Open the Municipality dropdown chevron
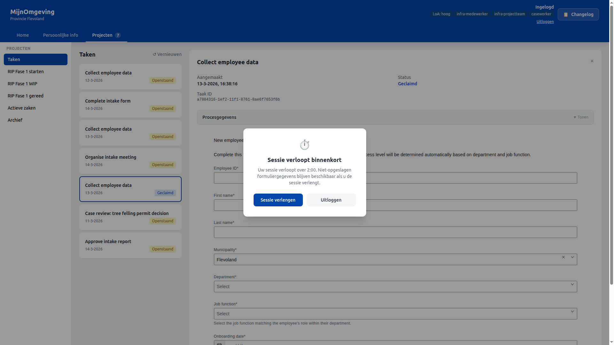 click(572, 257)
